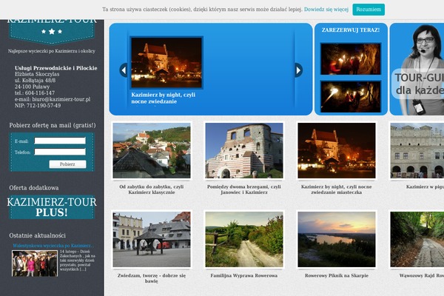Open the Tour-Guide banner with the woman
444x296 pixels.
click(x=417, y=69)
